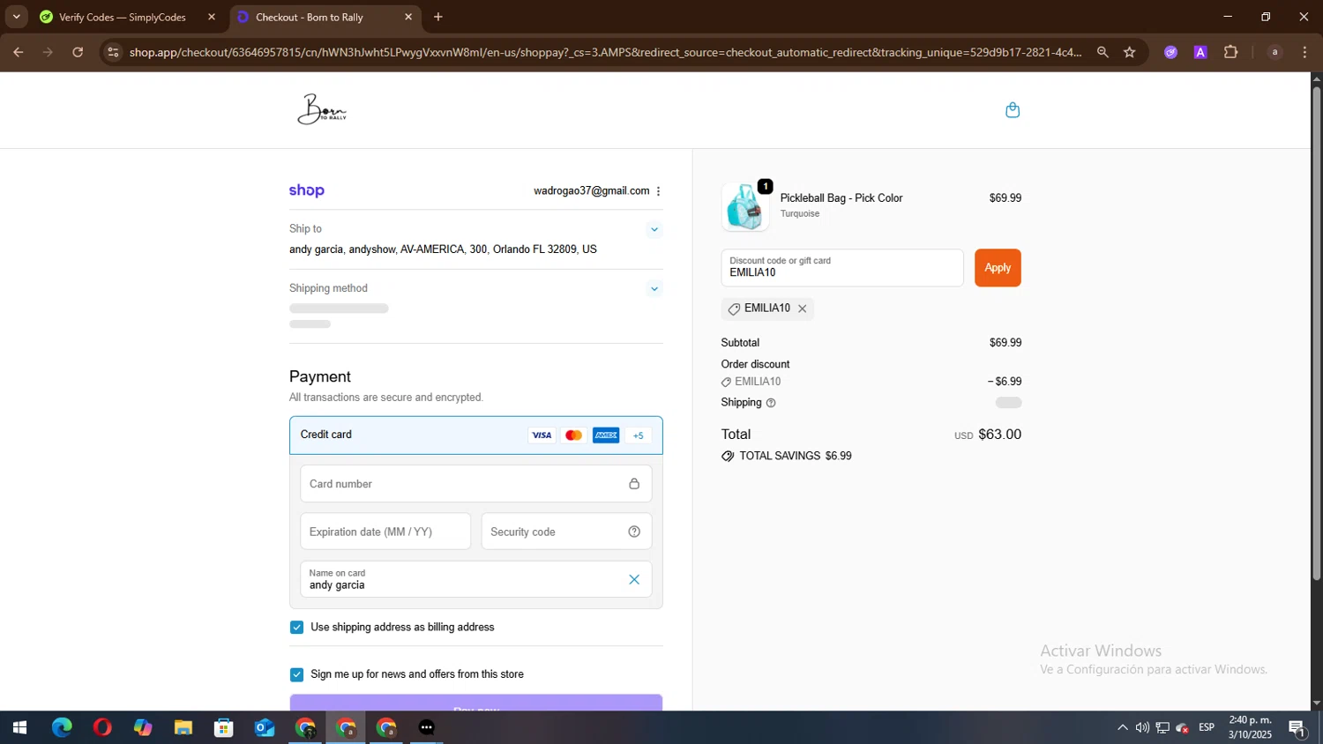
Task: Open File Explorer from taskbar
Action: click(183, 728)
